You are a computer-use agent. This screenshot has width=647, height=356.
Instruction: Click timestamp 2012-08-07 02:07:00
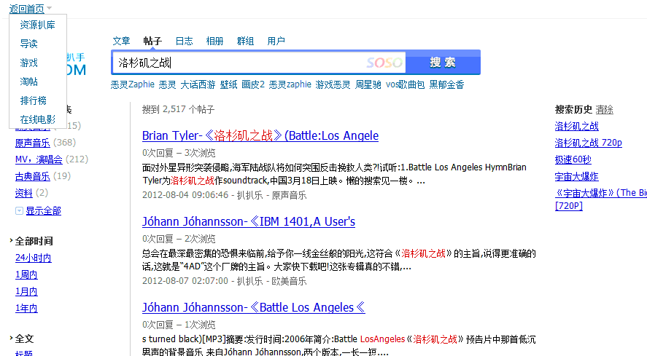pyautogui.click(x=185, y=281)
